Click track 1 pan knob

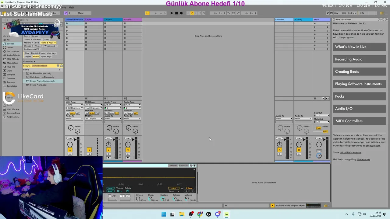tap(70, 144)
